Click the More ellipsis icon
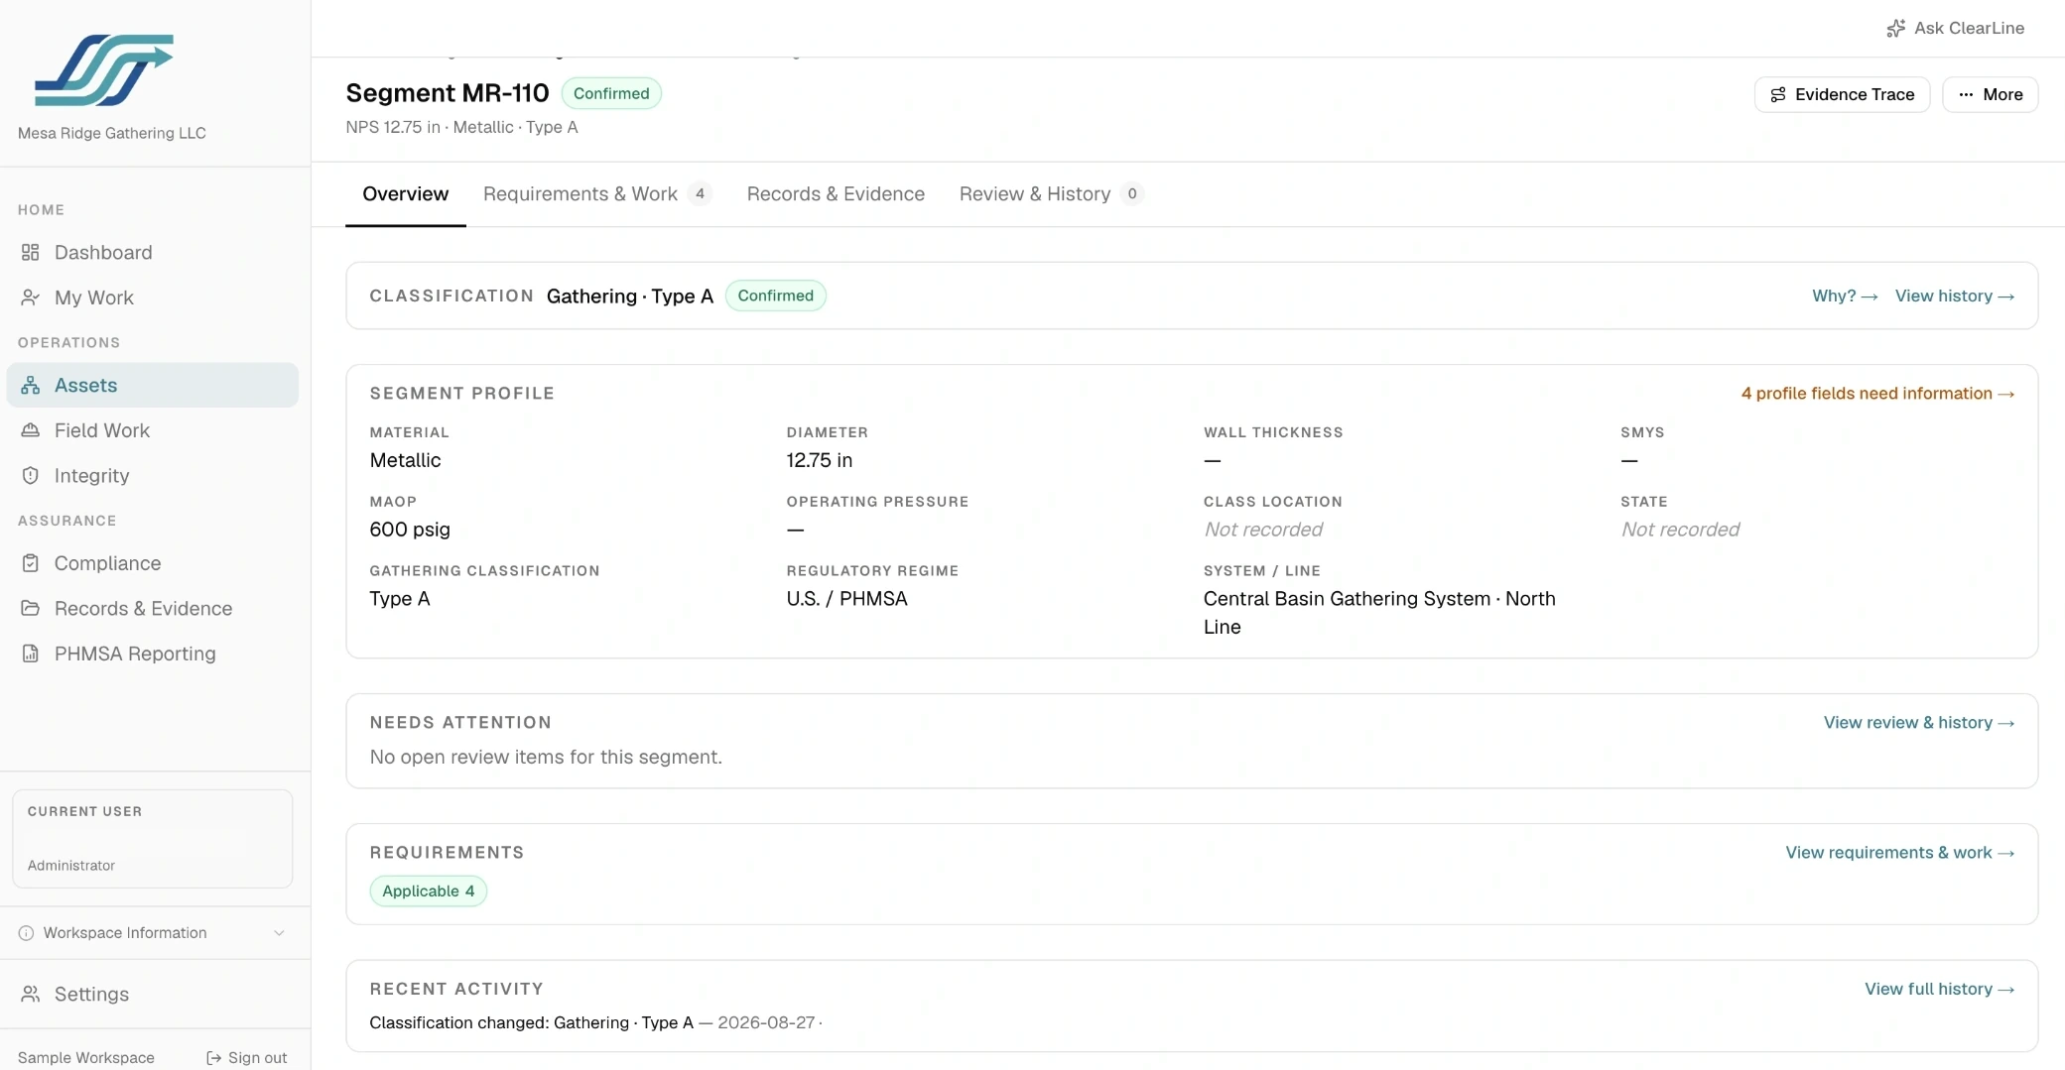The width and height of the screenshot is (2065, 1070). pos(1966,94)
